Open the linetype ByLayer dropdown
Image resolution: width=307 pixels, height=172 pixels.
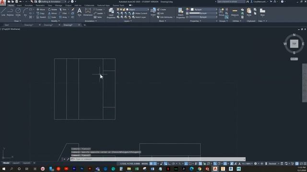[x=203, y=17]
